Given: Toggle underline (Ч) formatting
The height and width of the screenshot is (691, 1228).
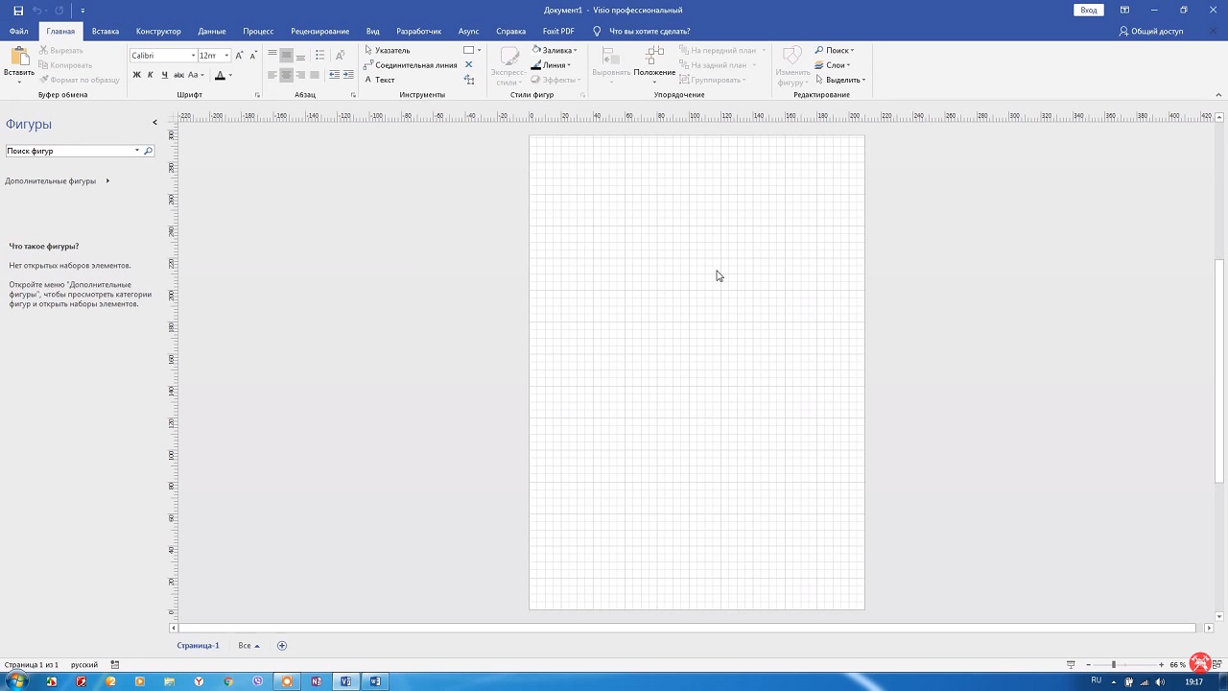Looking at the screenshot, I should 164,75.
